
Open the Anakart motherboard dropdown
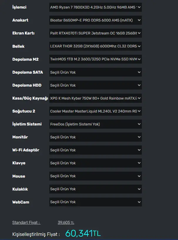95,20
